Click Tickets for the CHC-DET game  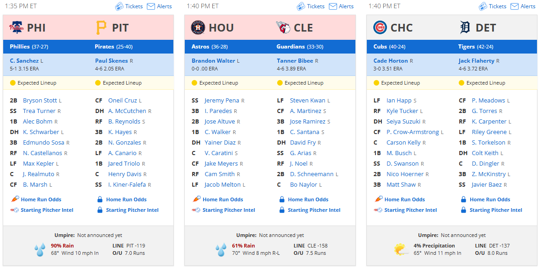(x=492, y=6)
